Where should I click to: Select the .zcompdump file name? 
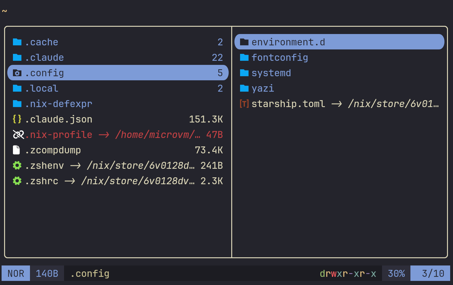[x=53, y=150]
